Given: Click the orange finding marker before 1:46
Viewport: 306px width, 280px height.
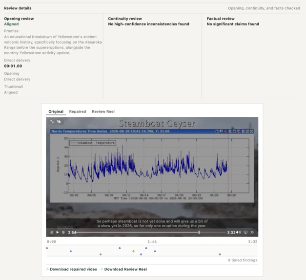Looking at the screenshot, I should 134,251.
